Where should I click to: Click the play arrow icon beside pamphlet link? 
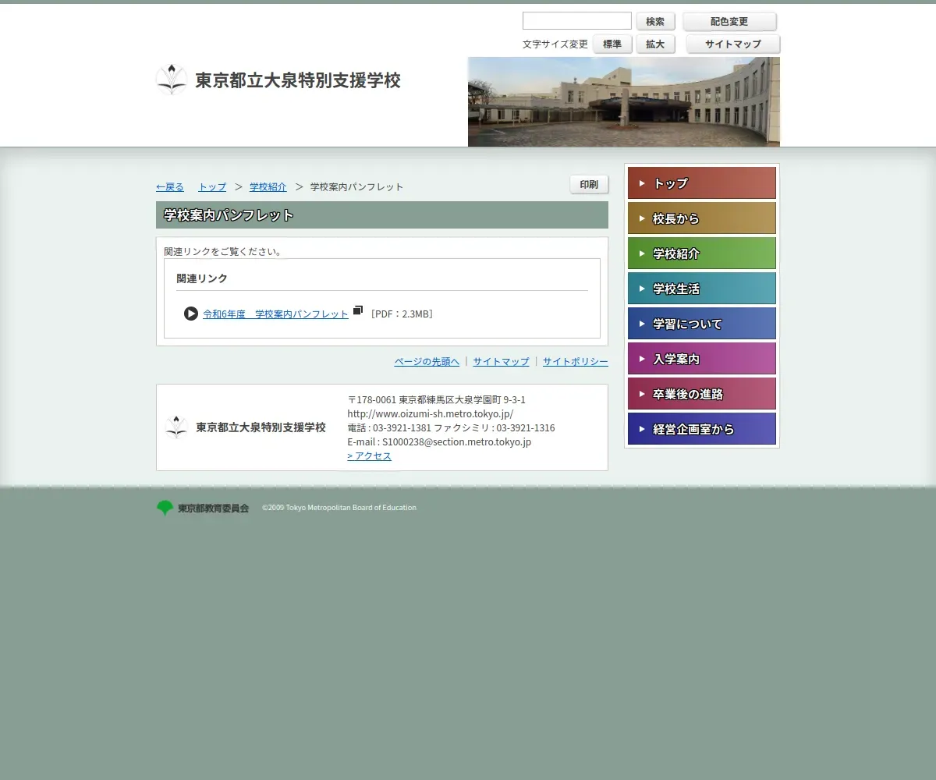pyautogui.click(x=191, y=314)
